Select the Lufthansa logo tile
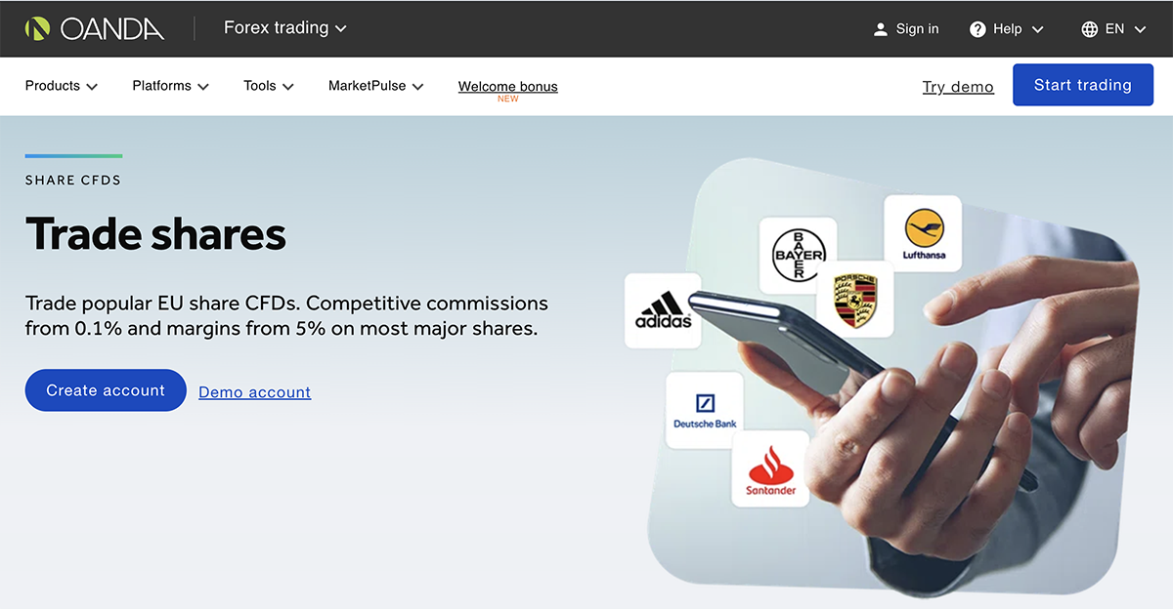The image size is (1173, 609). coord(923,233)
